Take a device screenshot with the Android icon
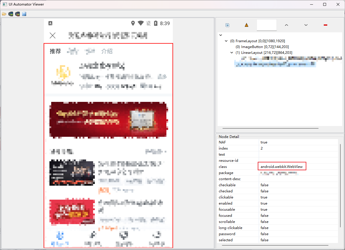The height and width of the screenshot is (250, 345). point(11,14)
